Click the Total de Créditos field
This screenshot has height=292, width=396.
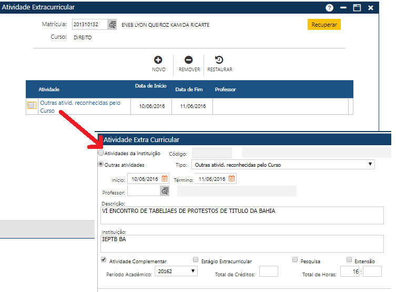(x=268, y=272)
